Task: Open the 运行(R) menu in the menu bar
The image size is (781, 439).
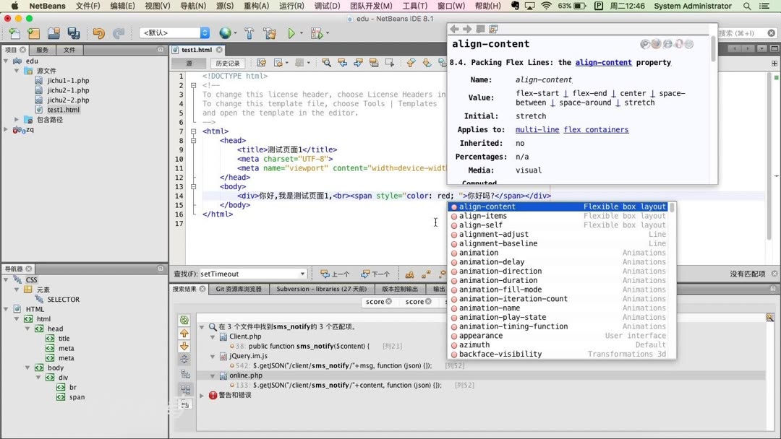Action: pos(291,6)
